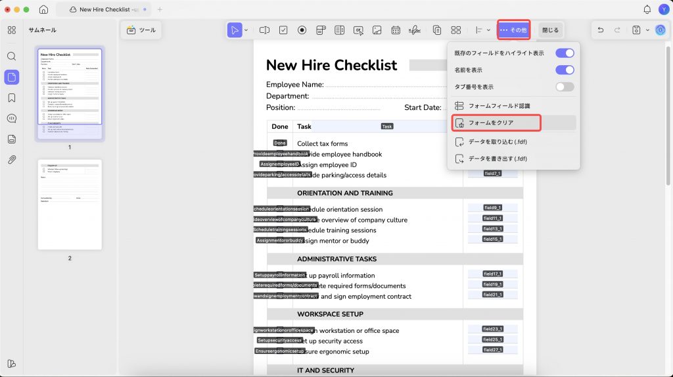Select the checkbox field tool
Screen dimensions: 673x377
click(283, 30)
